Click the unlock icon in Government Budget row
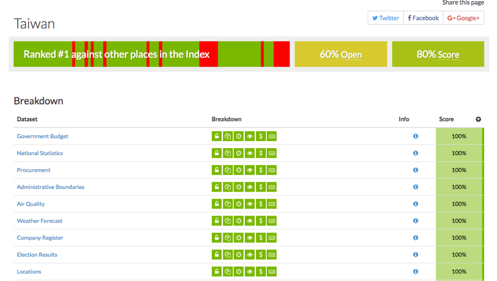497x281 pixels. click(217, 136)
